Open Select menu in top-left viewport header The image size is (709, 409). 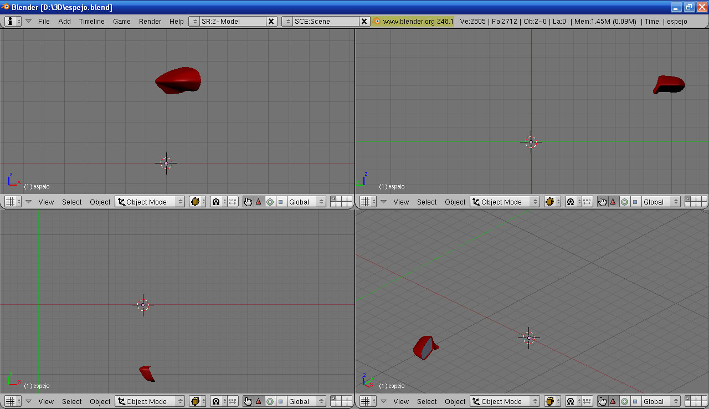pos(72,202)
